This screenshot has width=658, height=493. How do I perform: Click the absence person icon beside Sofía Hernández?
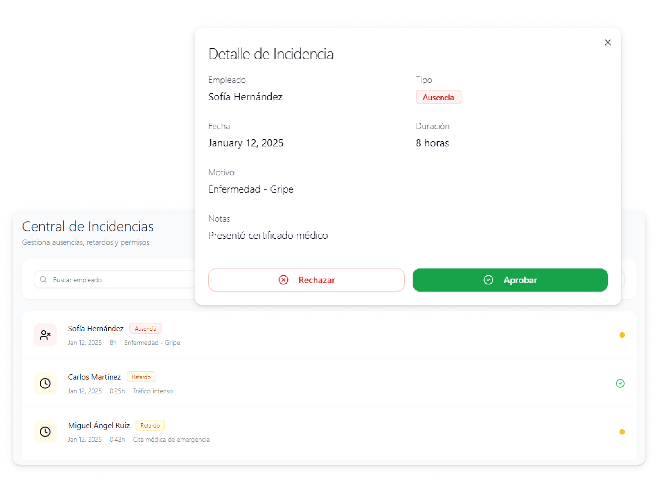coord(45,335)
